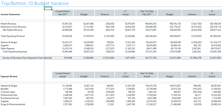222x106 pixels.
Task: Click the Year-To-Date Feb-2017 column header
Action: (147, 13)
